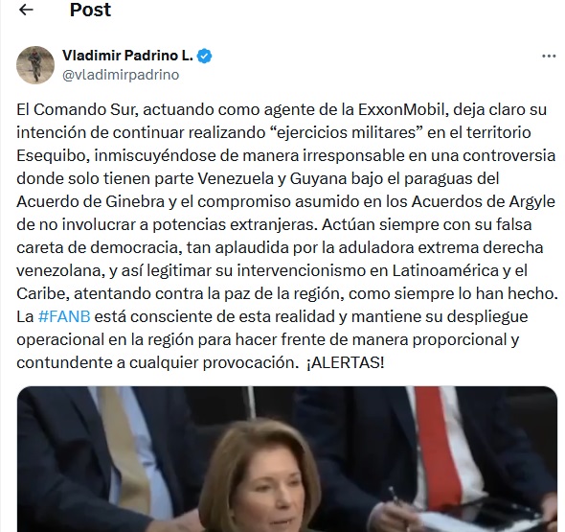Click the words Comando Sur in the post
This screenshot has width=565, height=532.
pyautogui.click(x=86, y=109)
